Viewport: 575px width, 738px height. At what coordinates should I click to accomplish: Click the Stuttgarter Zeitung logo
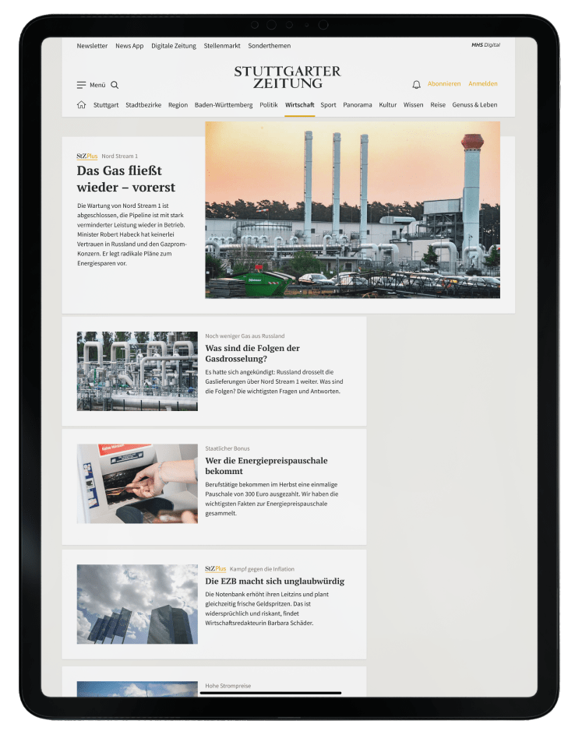(x=287, y=77)
